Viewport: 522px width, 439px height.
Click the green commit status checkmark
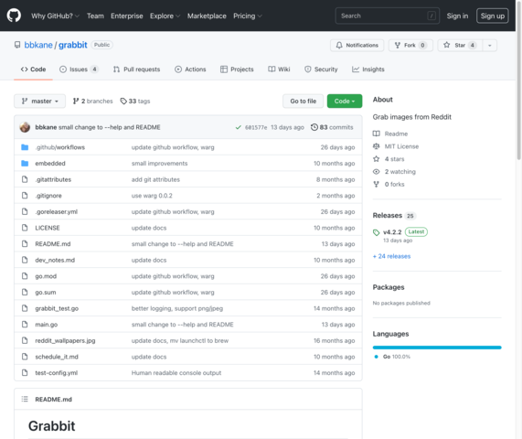point(238,127)
